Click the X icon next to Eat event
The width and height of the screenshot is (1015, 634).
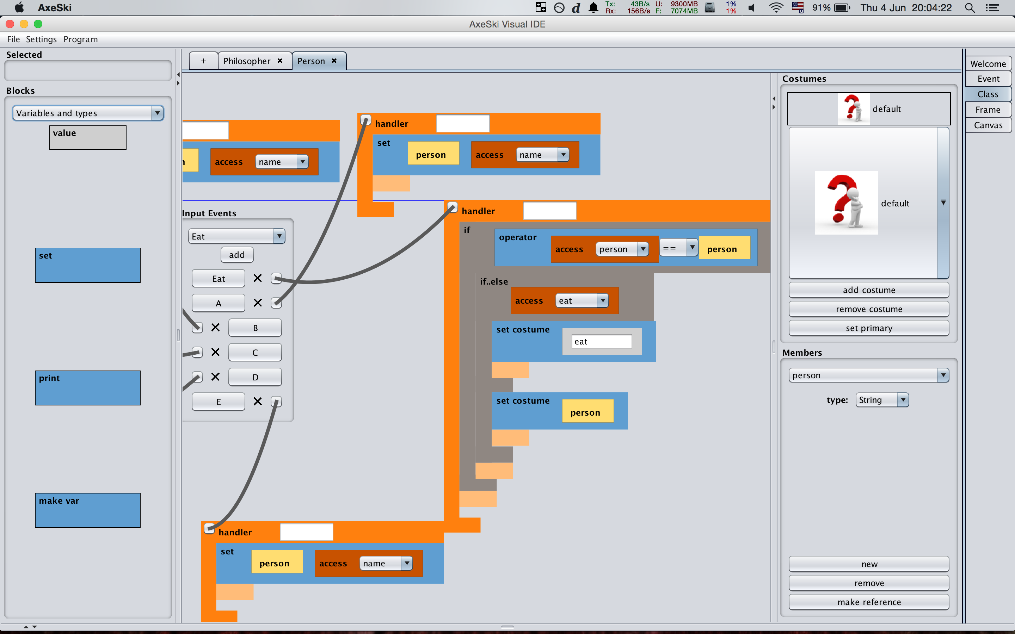(x=258, y=278)
